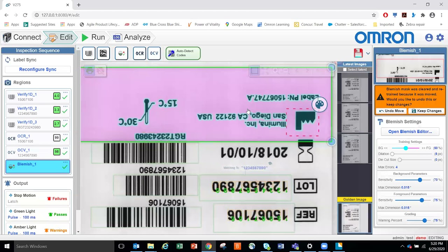Add an OCV tool from toolbar
The width and height of the screenshot is (448, 252).
(154, 53)
